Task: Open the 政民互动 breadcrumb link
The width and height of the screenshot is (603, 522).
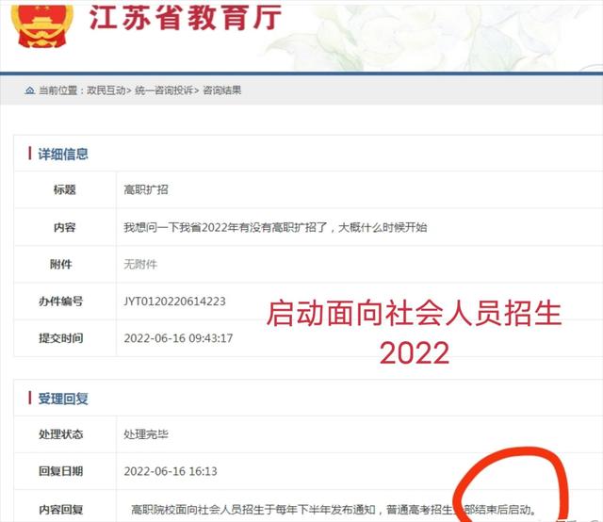Action: [106, 90]
